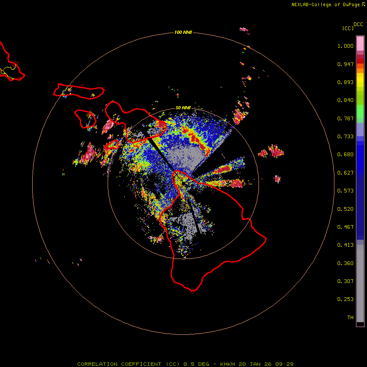Image resolution: width=367 pixels, height=367 pixels.
Task: Click the 50 NMI range ring label
Action: pos(183,108)
